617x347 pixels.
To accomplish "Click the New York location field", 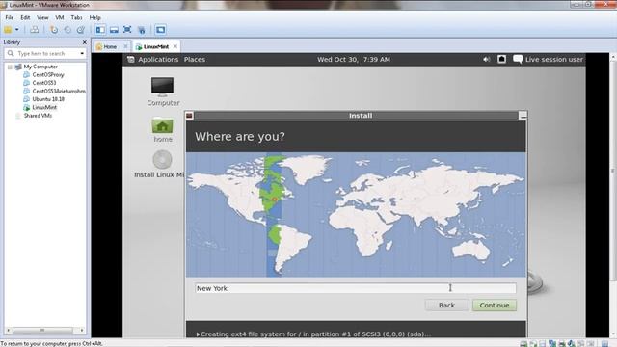I will [x=356, y=288].
